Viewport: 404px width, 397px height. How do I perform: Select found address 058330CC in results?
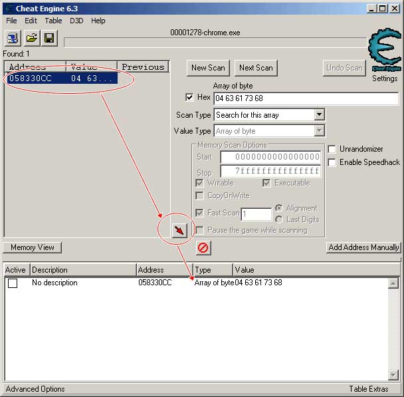point(61,78)
